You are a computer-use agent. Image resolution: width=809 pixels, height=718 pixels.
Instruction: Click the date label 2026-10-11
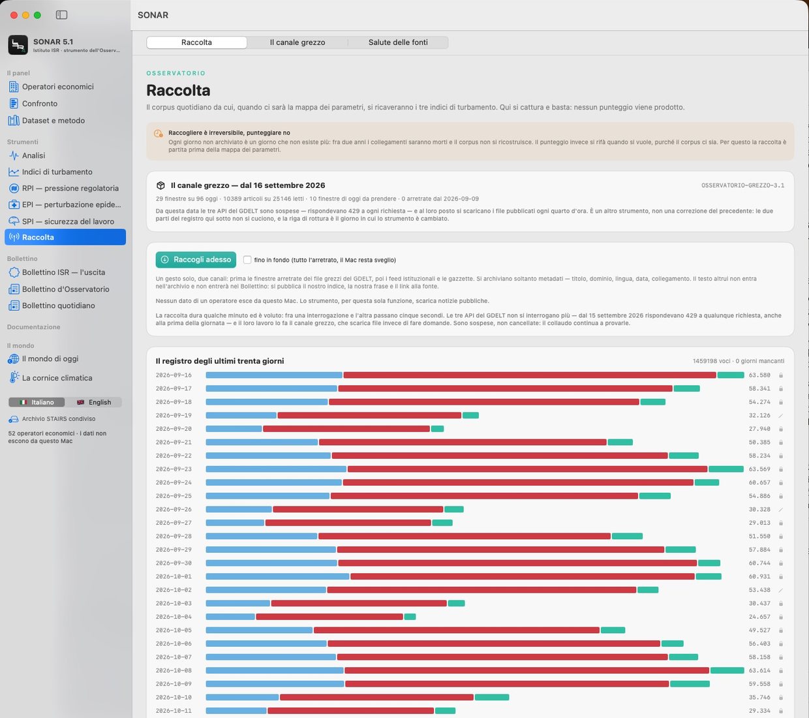tap(174, 711)
